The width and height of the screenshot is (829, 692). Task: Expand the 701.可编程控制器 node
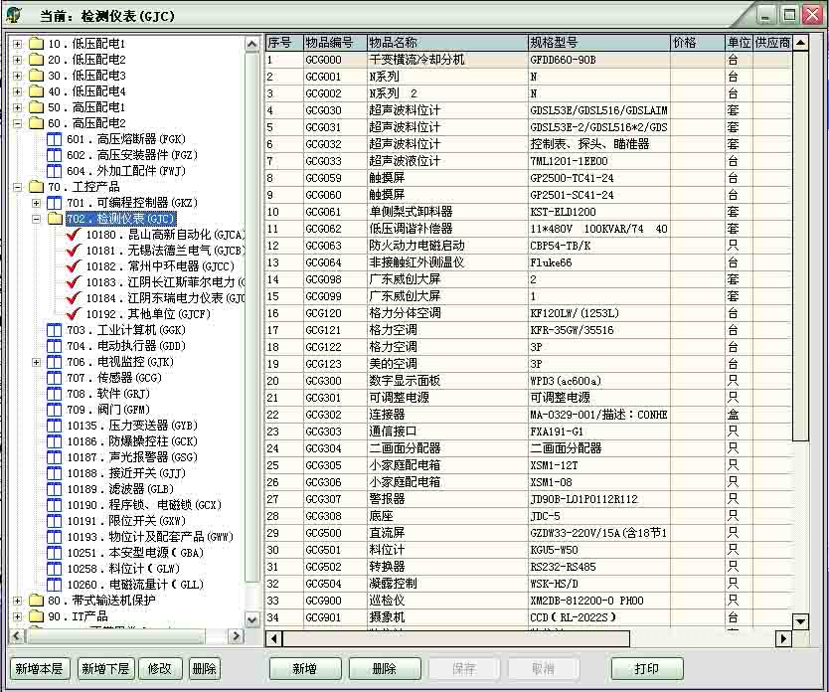coord(37,203)
